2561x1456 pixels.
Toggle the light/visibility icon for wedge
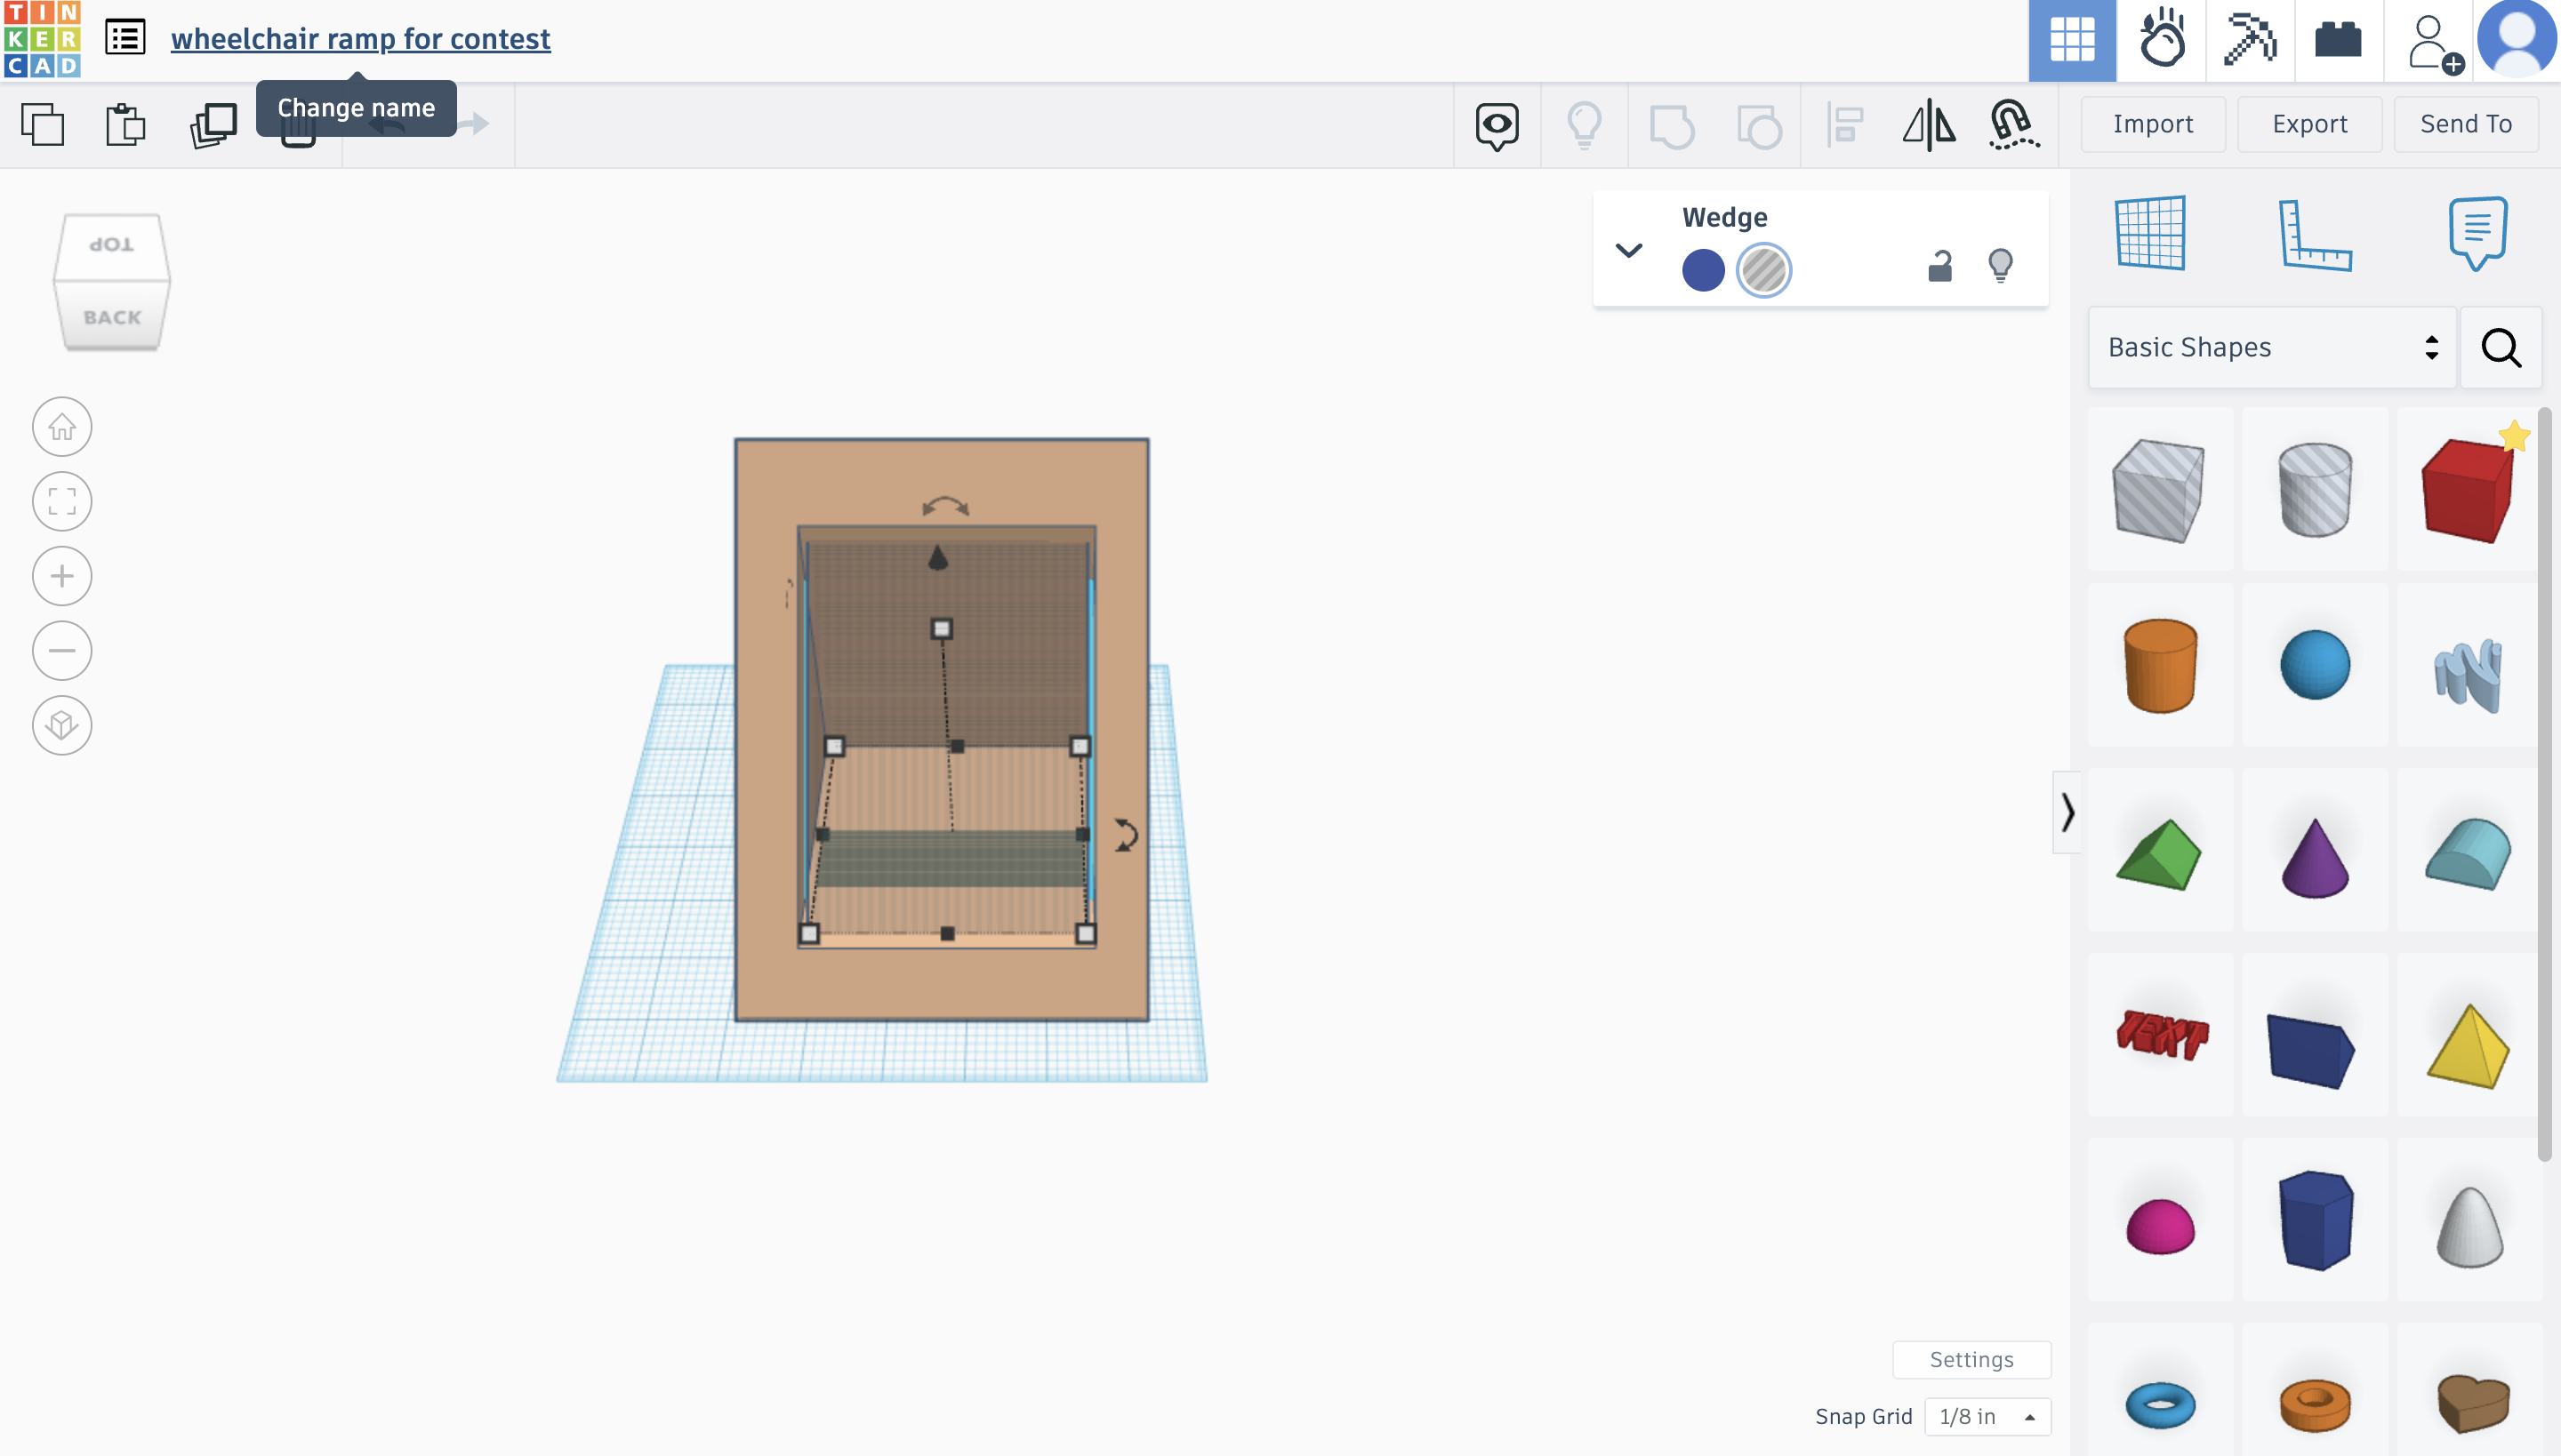click(x=2002, y=268)
